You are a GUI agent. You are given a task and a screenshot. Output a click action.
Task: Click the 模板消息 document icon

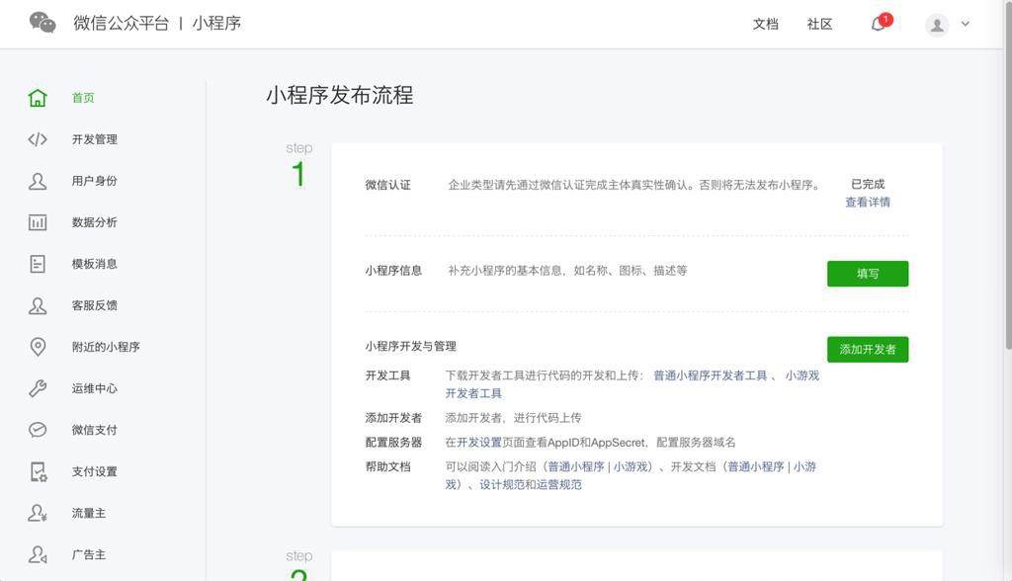click(38, 264)
